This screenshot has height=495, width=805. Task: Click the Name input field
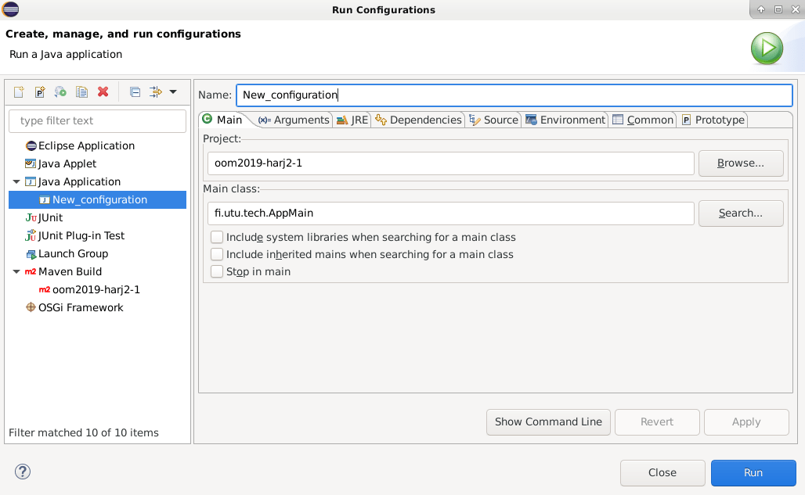click(x=514, y=95)
